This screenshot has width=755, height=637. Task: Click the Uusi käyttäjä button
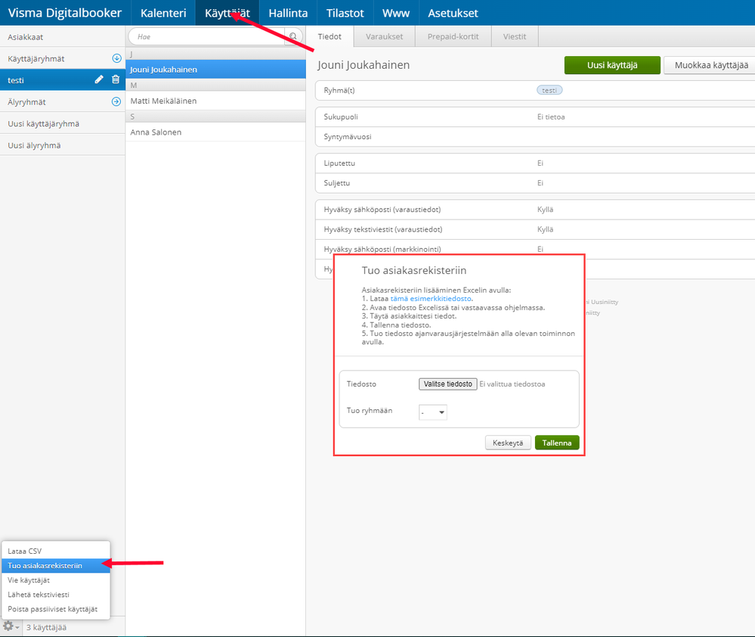[612, 65]
